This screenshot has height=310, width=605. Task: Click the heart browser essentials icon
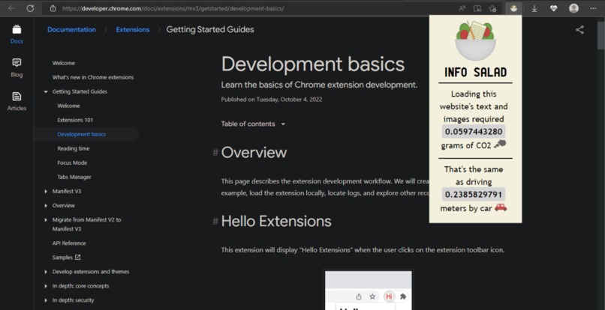554,8
